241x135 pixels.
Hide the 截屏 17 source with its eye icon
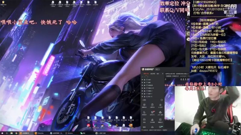[x=142, y=94]
